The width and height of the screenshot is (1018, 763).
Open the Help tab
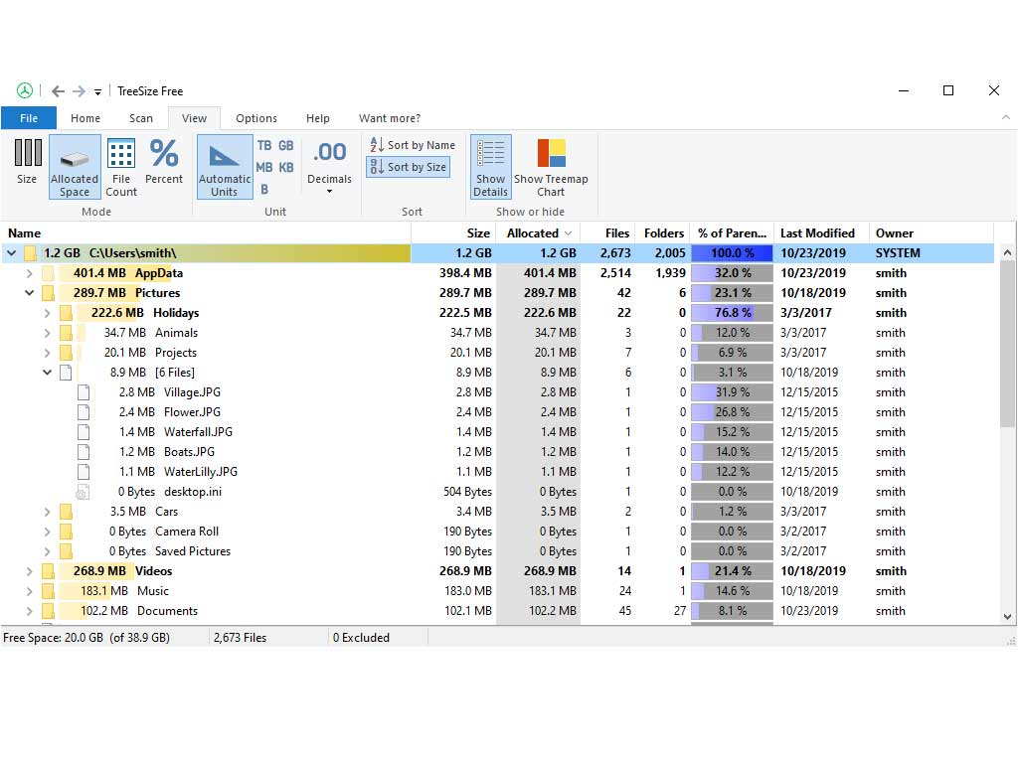(318, 118)
